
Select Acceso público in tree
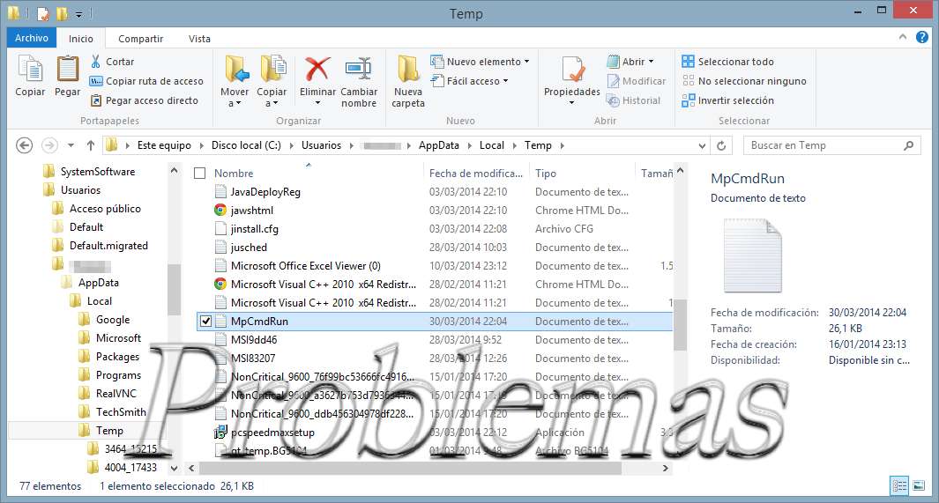(x=105, y=209)
